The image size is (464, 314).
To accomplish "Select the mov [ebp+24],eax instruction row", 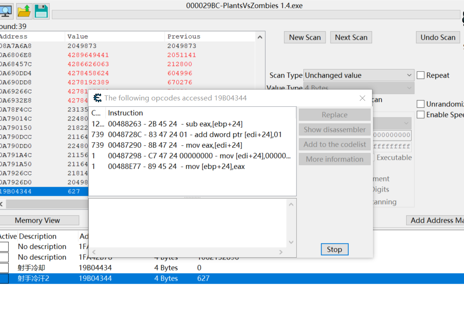I will pos(192,167).
